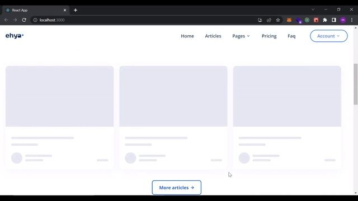Open the red extension icon

click(316, 20)
